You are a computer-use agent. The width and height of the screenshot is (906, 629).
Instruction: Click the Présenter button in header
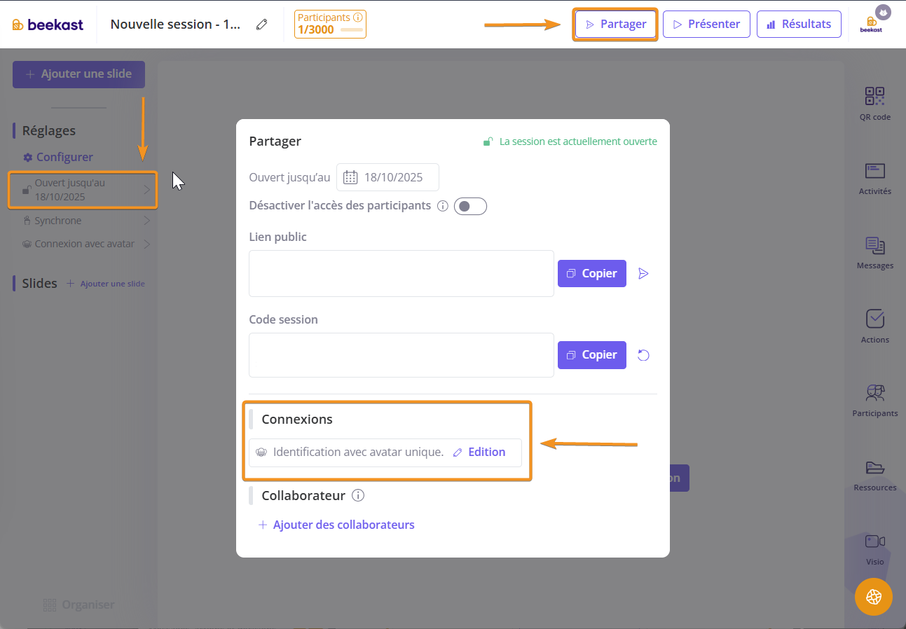[x=706, y=24]
